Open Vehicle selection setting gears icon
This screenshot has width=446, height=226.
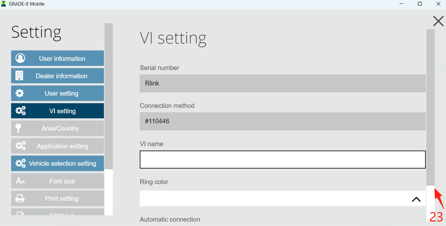coord(21,163)
